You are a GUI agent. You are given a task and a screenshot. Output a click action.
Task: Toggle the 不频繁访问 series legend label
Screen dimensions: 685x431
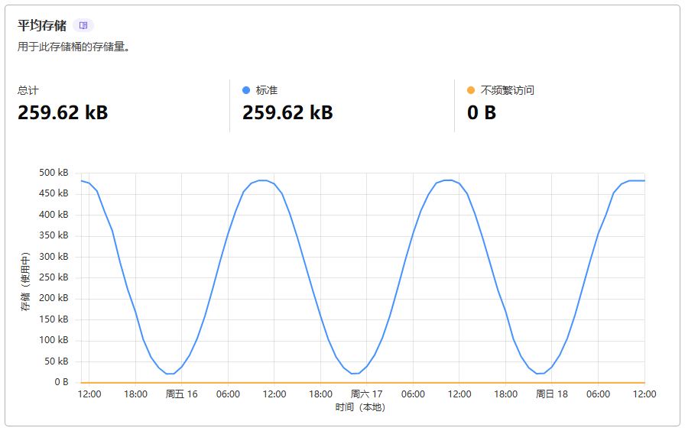(508, 90)
